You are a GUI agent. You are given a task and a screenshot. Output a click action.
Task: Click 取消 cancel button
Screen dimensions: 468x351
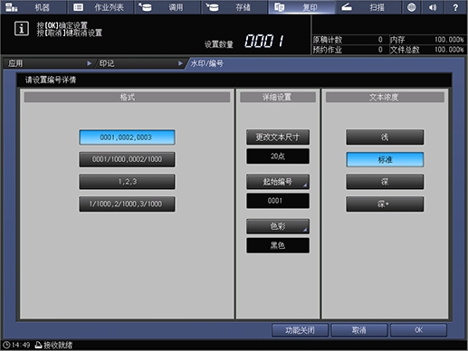pyautogui.click(x=359, y=330)
